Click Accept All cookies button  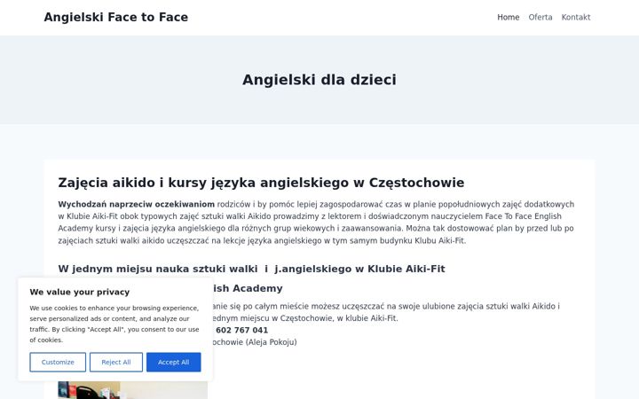[x=174, y=362]
